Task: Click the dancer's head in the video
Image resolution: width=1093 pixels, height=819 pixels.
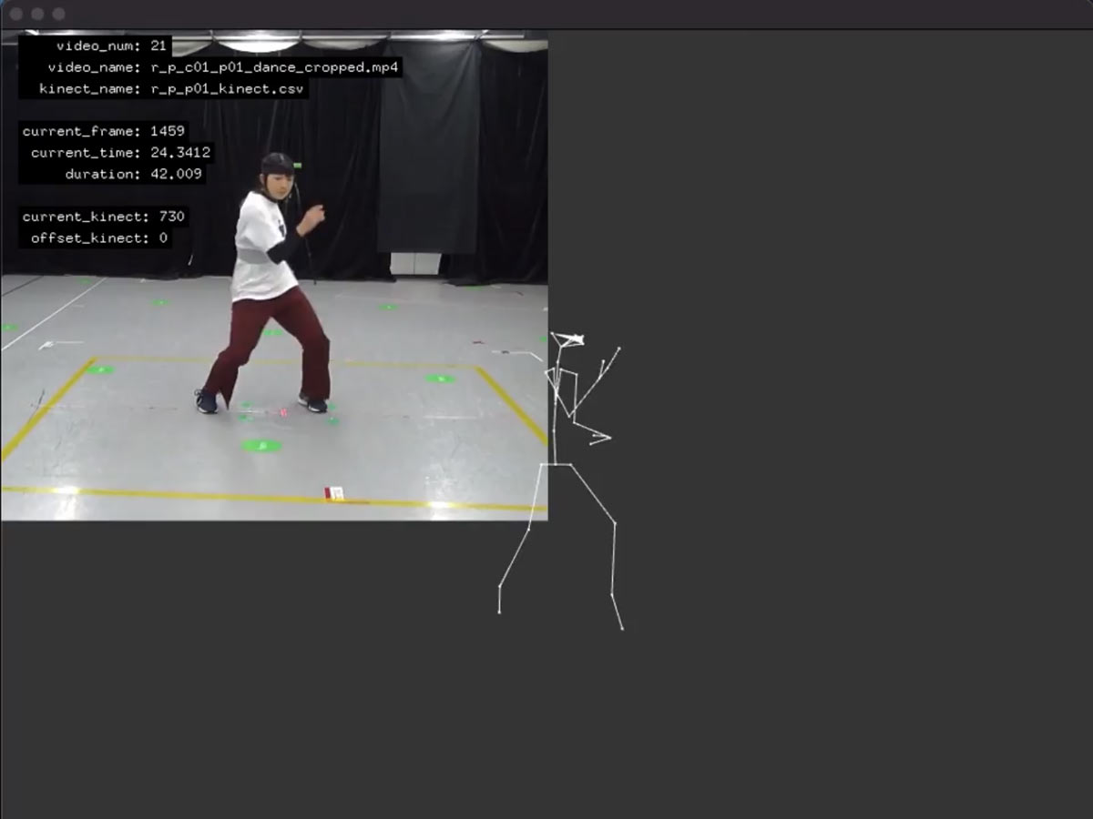Action: click(x=276, y=173)
